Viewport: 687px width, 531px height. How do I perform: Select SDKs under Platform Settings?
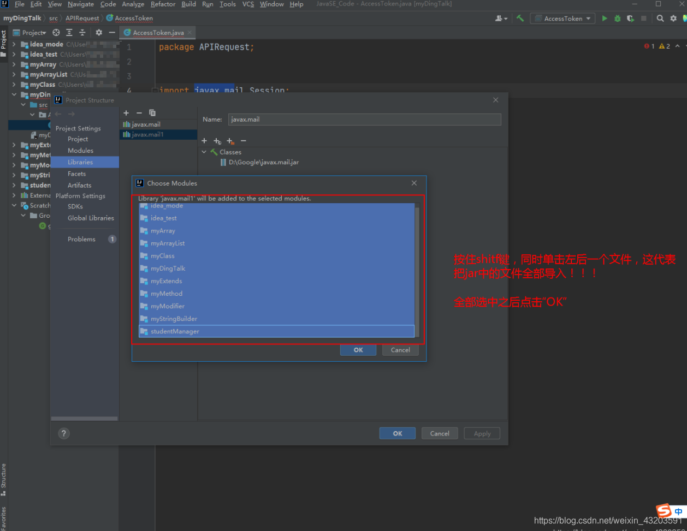point(75,206)
